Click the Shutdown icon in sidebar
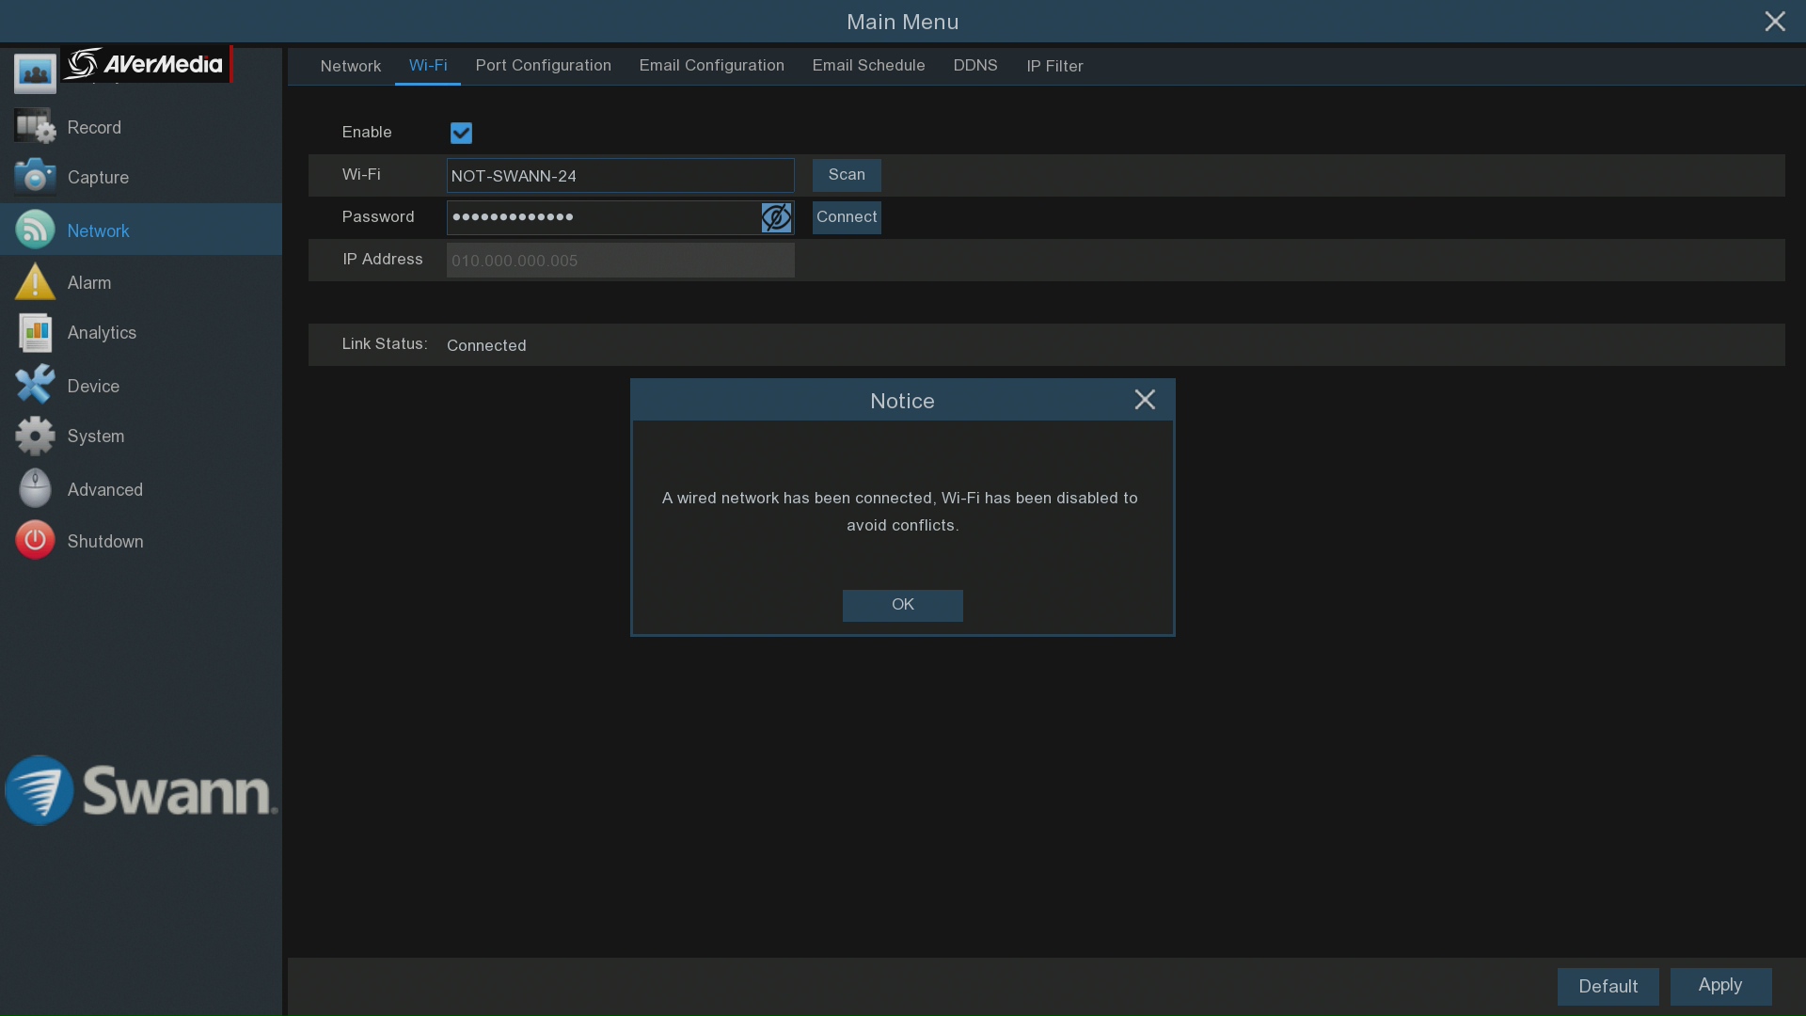 [x=34, y=541]
